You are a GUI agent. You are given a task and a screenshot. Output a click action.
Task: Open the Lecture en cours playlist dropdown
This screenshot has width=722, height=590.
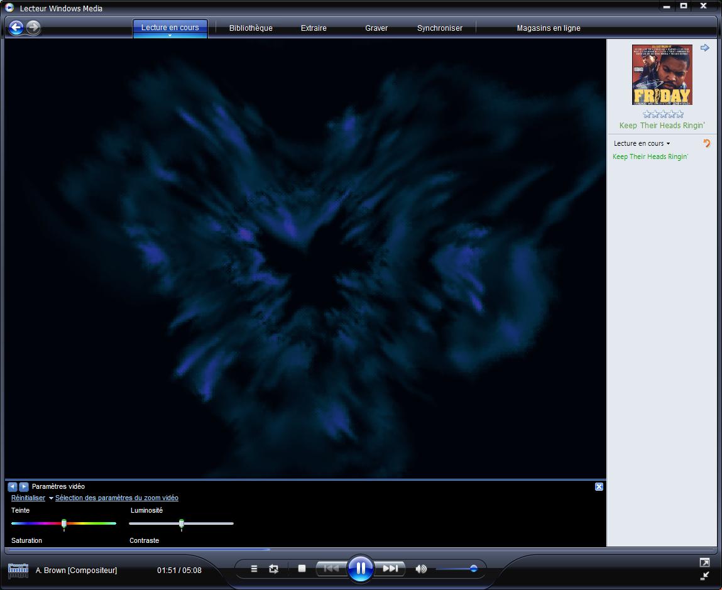642,143
